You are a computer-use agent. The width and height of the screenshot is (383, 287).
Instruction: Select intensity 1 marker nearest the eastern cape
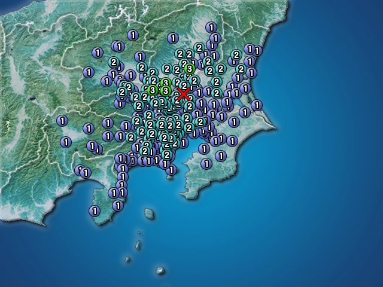click(257, 105)
